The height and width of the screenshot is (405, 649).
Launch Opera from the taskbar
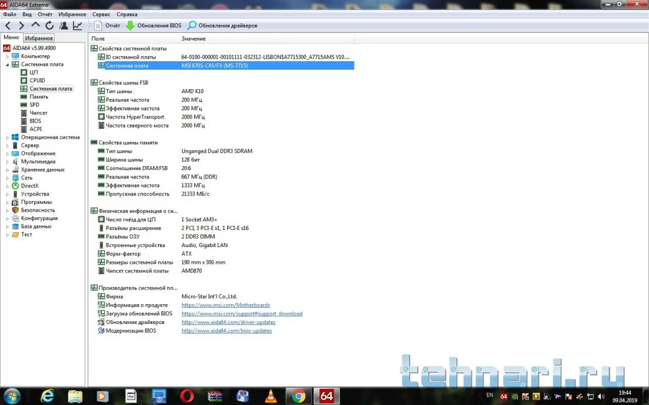point(187,396)
